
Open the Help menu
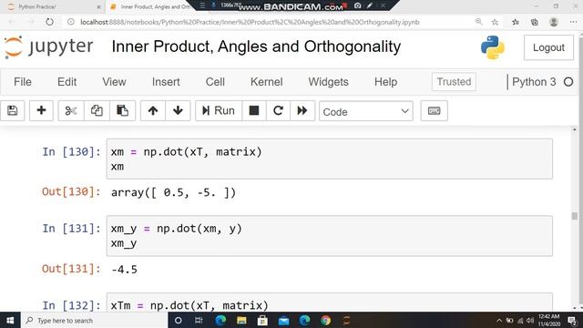(385, 82)
